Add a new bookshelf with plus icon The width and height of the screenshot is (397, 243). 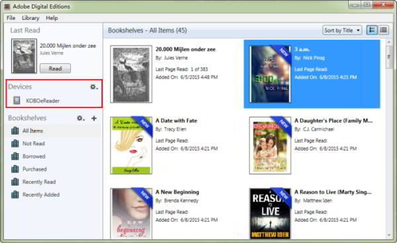94,118
